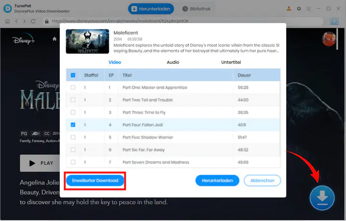346x221 pixels.
Task: Uncheck episode 4 Fallen Jedi
Action: [x=73, y=125]
